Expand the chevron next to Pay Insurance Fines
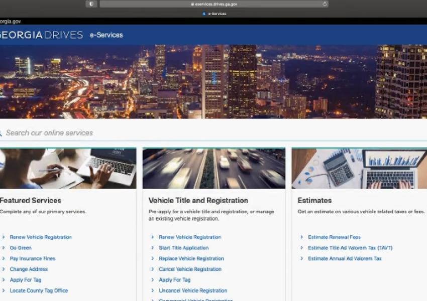This screenshot has height=301, width=427. pos(4,258)
